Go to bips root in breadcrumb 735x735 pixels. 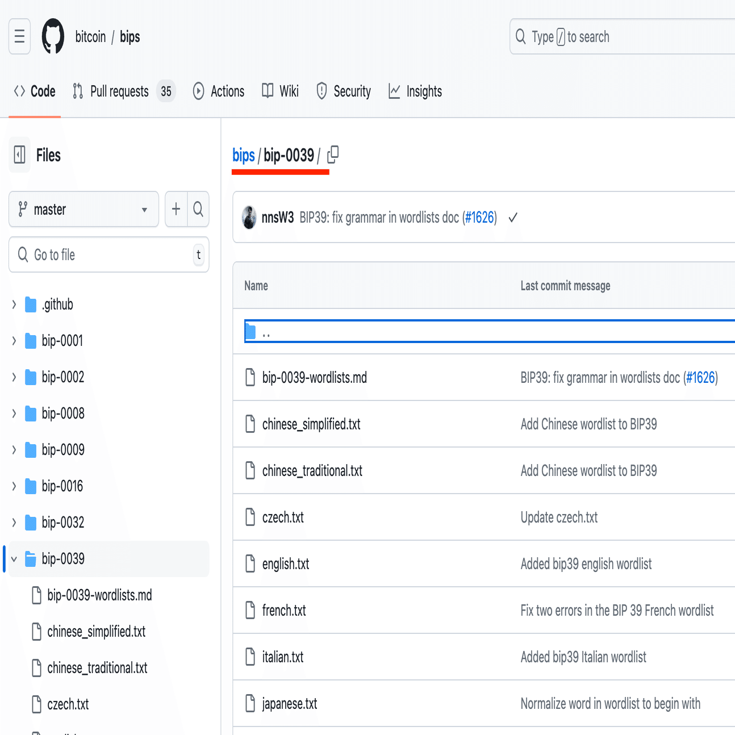coord(244,155)
